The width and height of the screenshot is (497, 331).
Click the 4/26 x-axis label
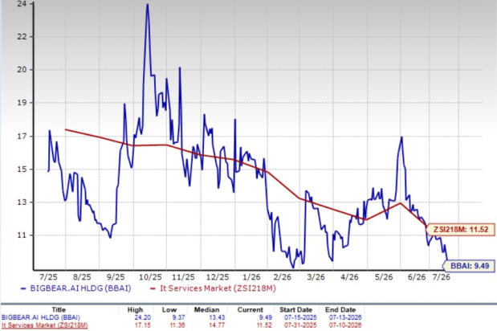pos(349,277)
